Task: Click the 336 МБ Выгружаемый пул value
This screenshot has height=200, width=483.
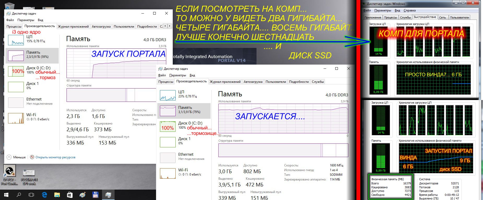Action: [75, 143]
